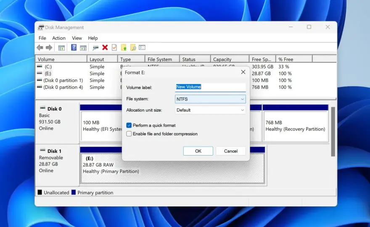Open the Help menu

[x=93, y=38]
